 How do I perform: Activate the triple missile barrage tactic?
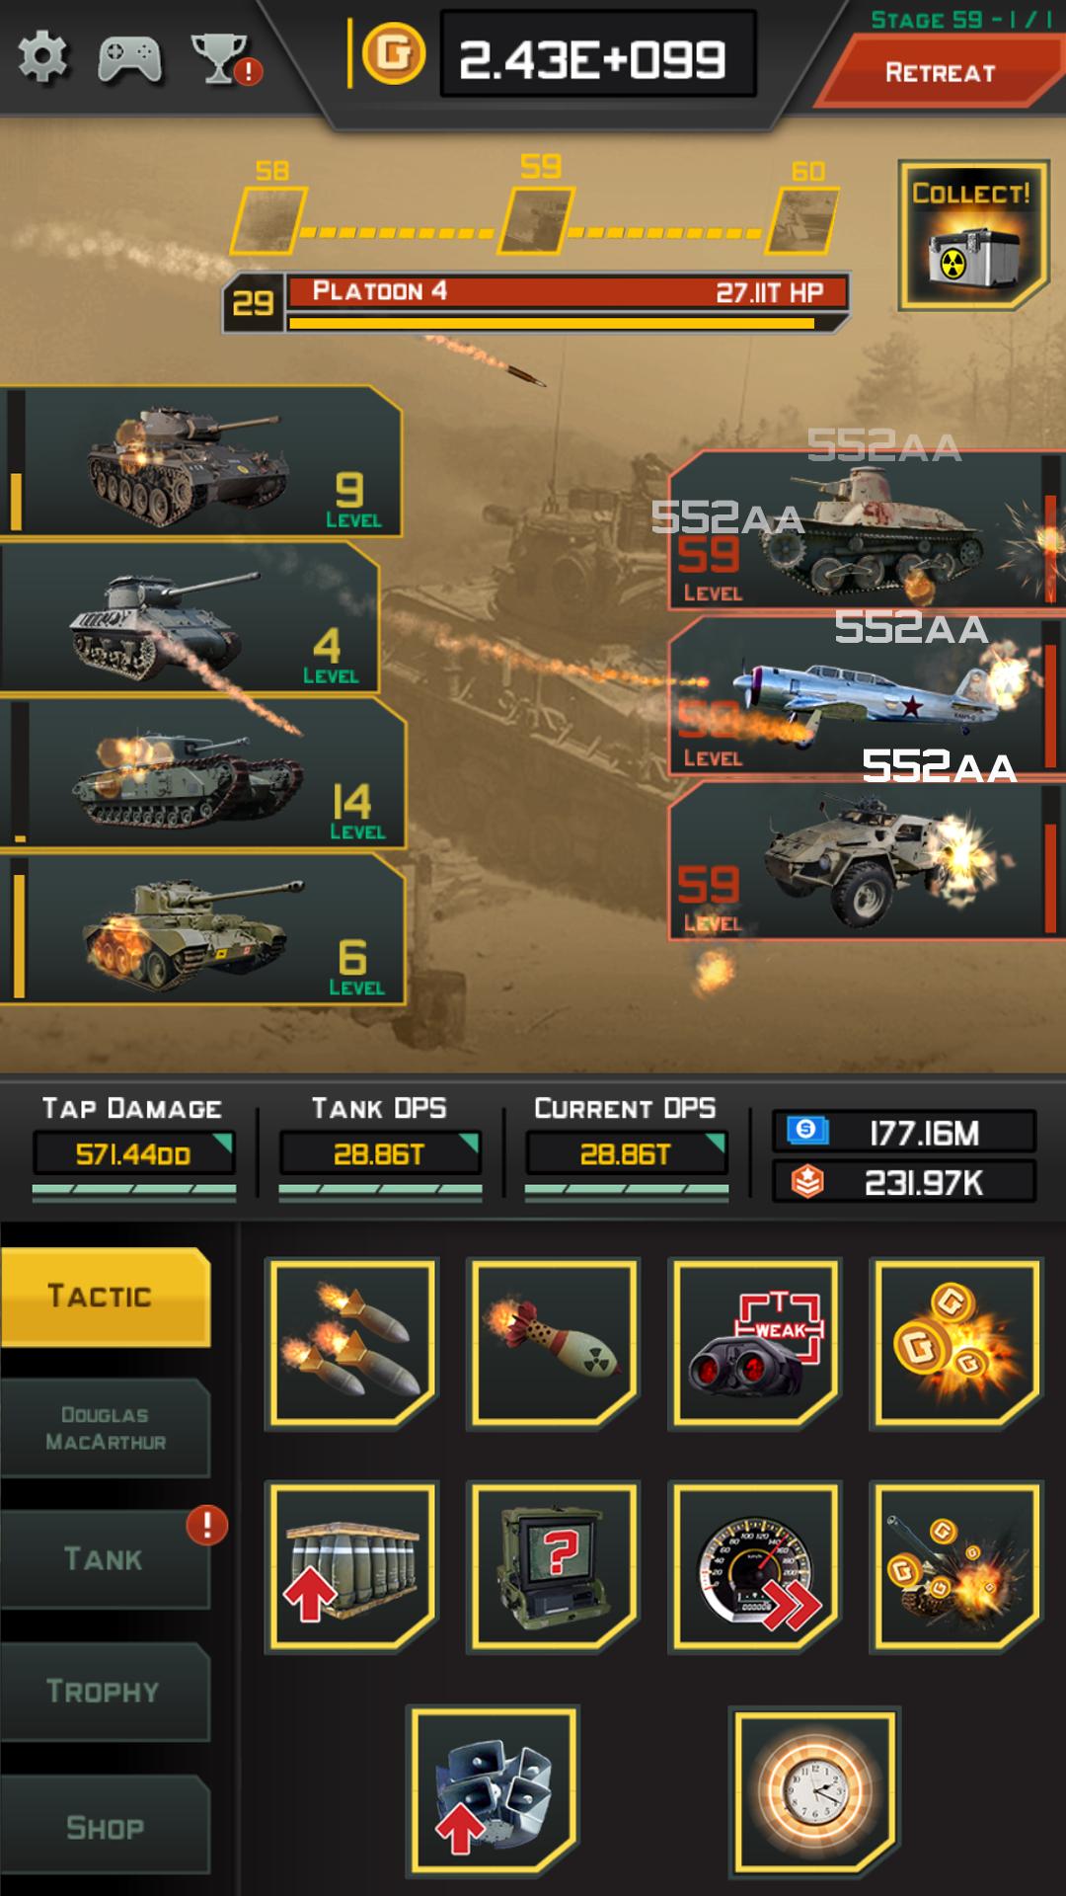352,1343
